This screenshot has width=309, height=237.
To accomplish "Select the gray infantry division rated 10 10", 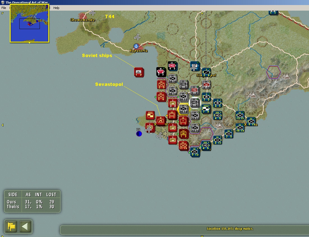I will [x=173, y=79].
